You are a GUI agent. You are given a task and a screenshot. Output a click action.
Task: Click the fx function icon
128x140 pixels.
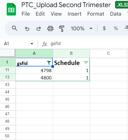(x=44, y=44)
